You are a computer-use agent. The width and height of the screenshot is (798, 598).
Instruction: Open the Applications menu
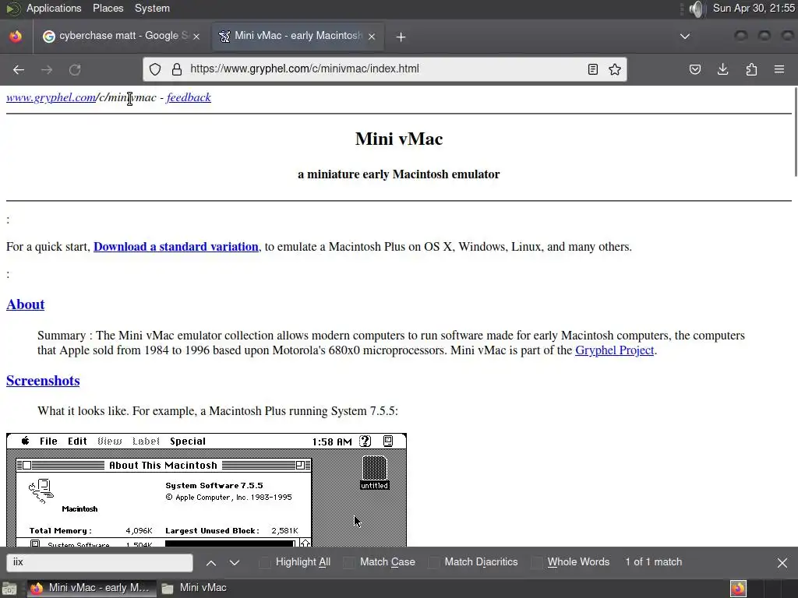pos(54,8)
